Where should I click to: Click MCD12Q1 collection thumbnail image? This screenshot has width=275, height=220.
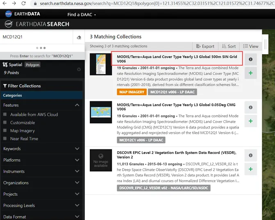tap(101, 64)
